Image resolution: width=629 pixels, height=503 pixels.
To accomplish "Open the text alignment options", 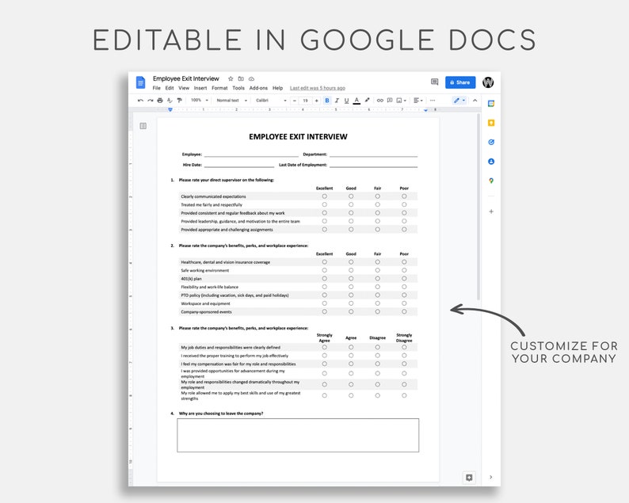I will (x=418, y=101).
